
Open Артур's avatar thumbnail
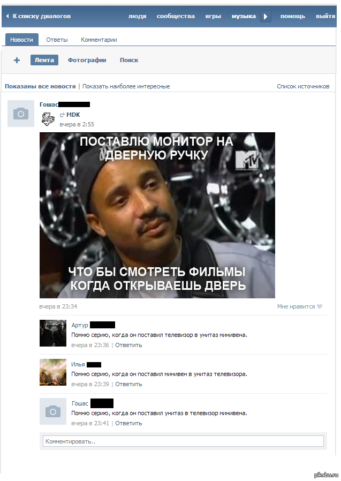tap(53, 333)
